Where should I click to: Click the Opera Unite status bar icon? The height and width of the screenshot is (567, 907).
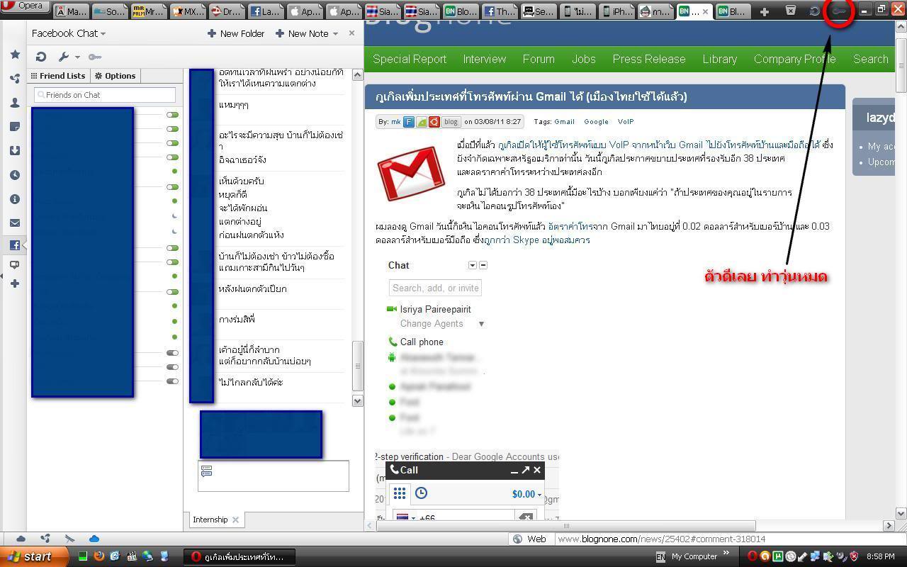click(x=45, y=539)
